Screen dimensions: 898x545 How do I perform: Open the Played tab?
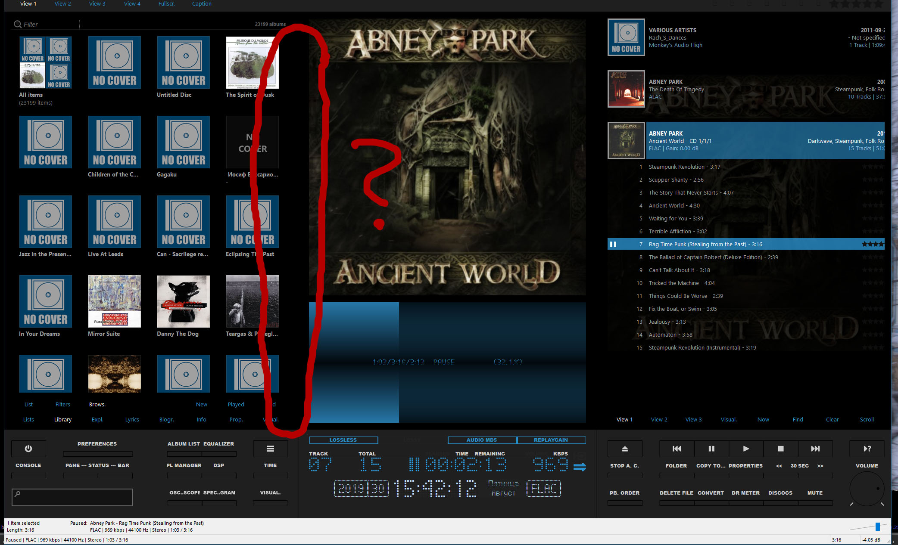(236, 404)
